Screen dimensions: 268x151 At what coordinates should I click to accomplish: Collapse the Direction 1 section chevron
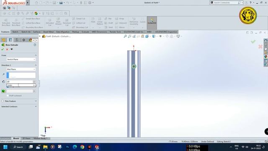36,65
